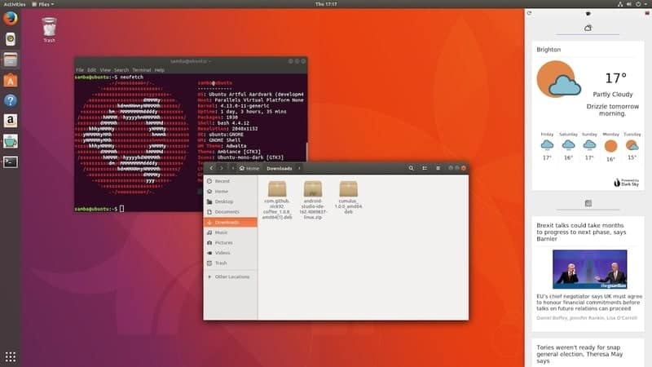
Task: Click the Downloads path button in Files
Action: click(x=279, y=168)
